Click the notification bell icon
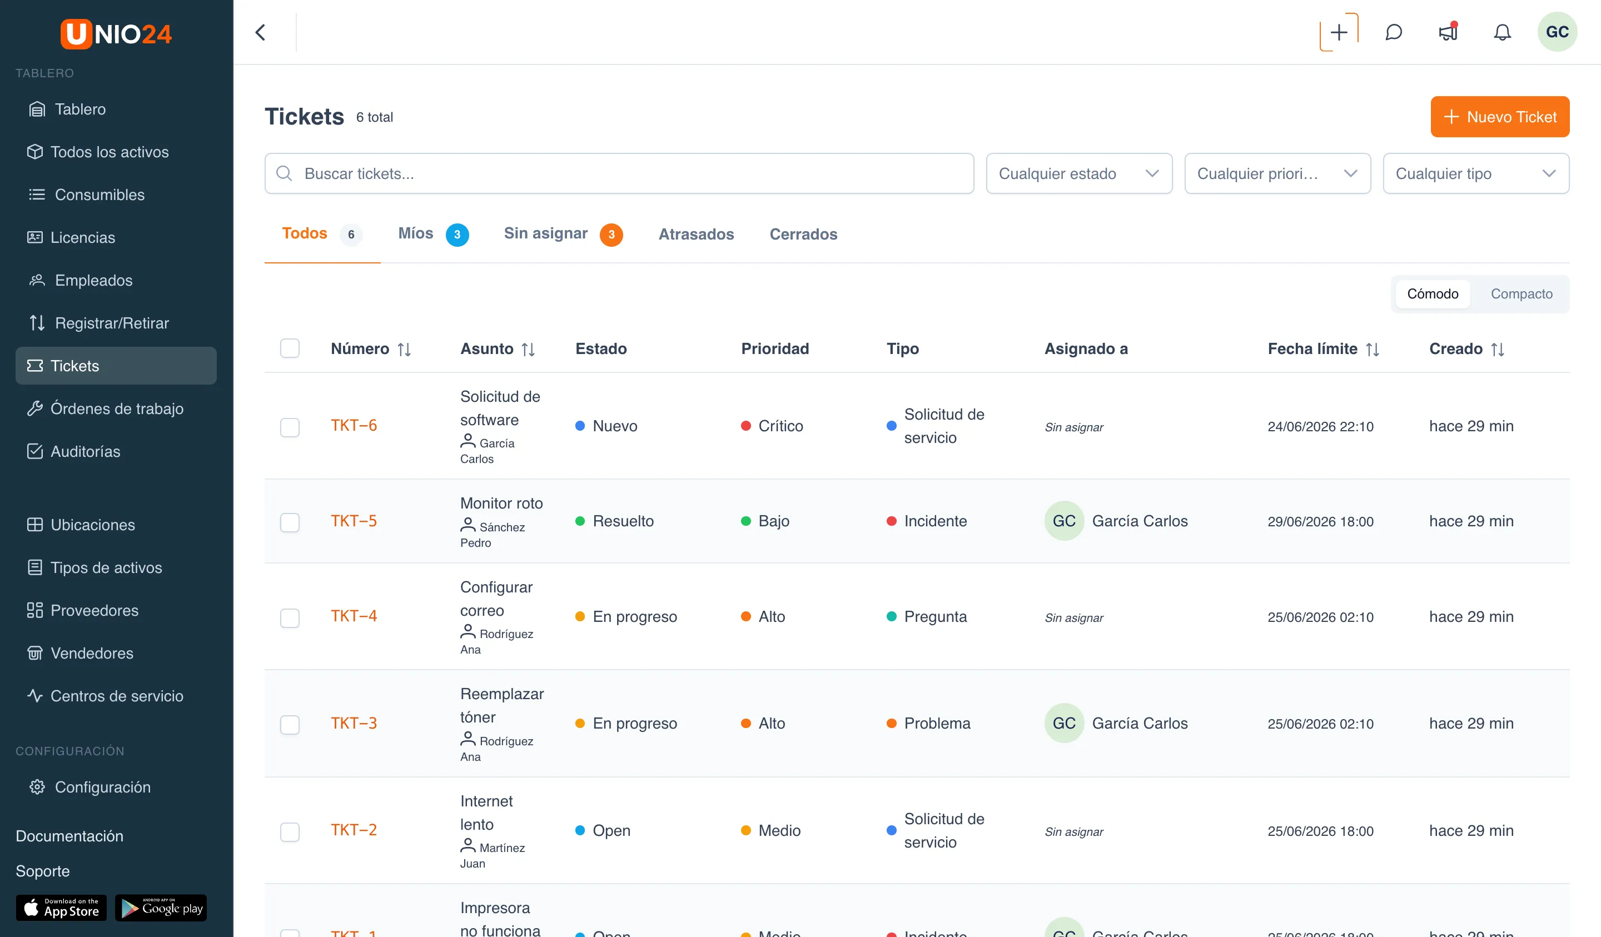Image resolution: width=1601 pixels, height=937 pixels. point(1502,32)
